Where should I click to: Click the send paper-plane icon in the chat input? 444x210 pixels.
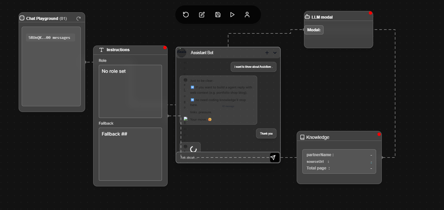274,157
